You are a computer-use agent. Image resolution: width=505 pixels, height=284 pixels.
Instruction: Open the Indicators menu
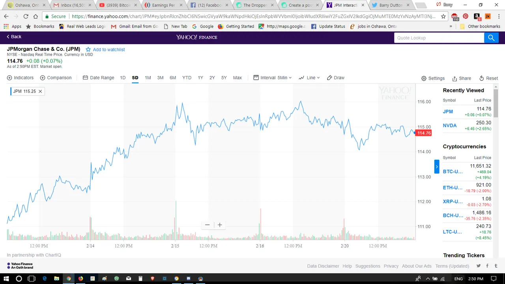[20, 78]
